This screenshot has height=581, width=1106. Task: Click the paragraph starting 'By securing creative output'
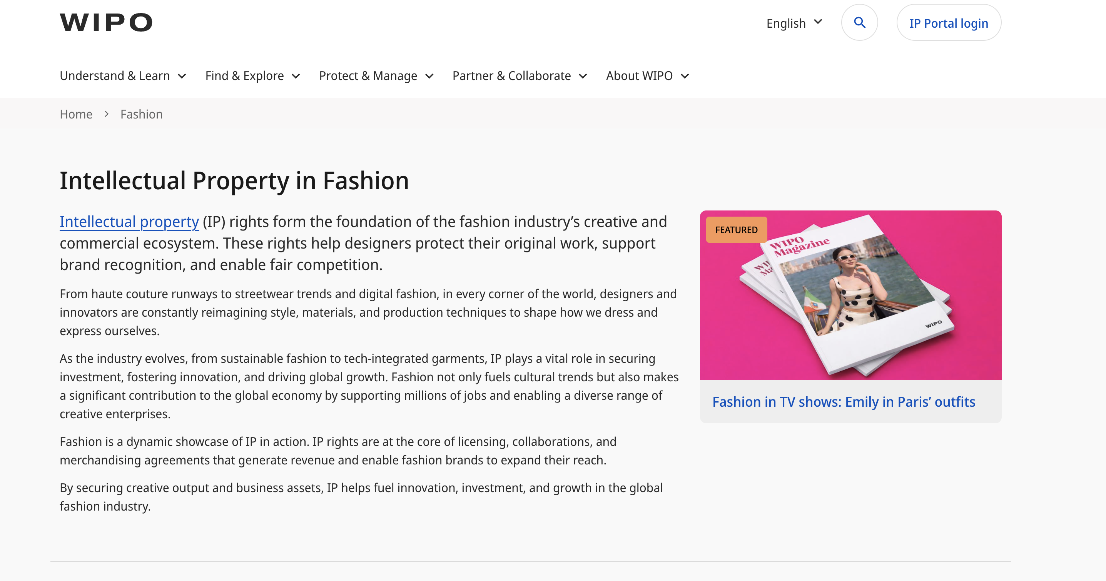coord(361,497)
